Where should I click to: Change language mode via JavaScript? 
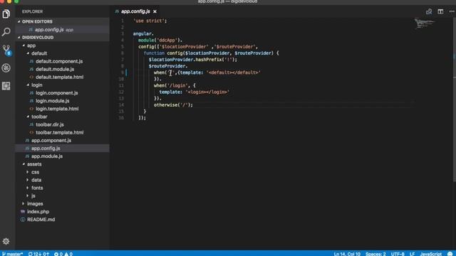click(x=430, y=254)
